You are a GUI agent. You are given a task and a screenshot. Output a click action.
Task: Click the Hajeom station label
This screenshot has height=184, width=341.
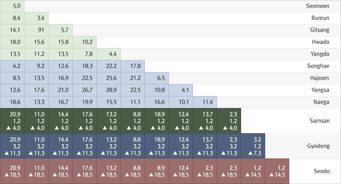coord(319,78)
